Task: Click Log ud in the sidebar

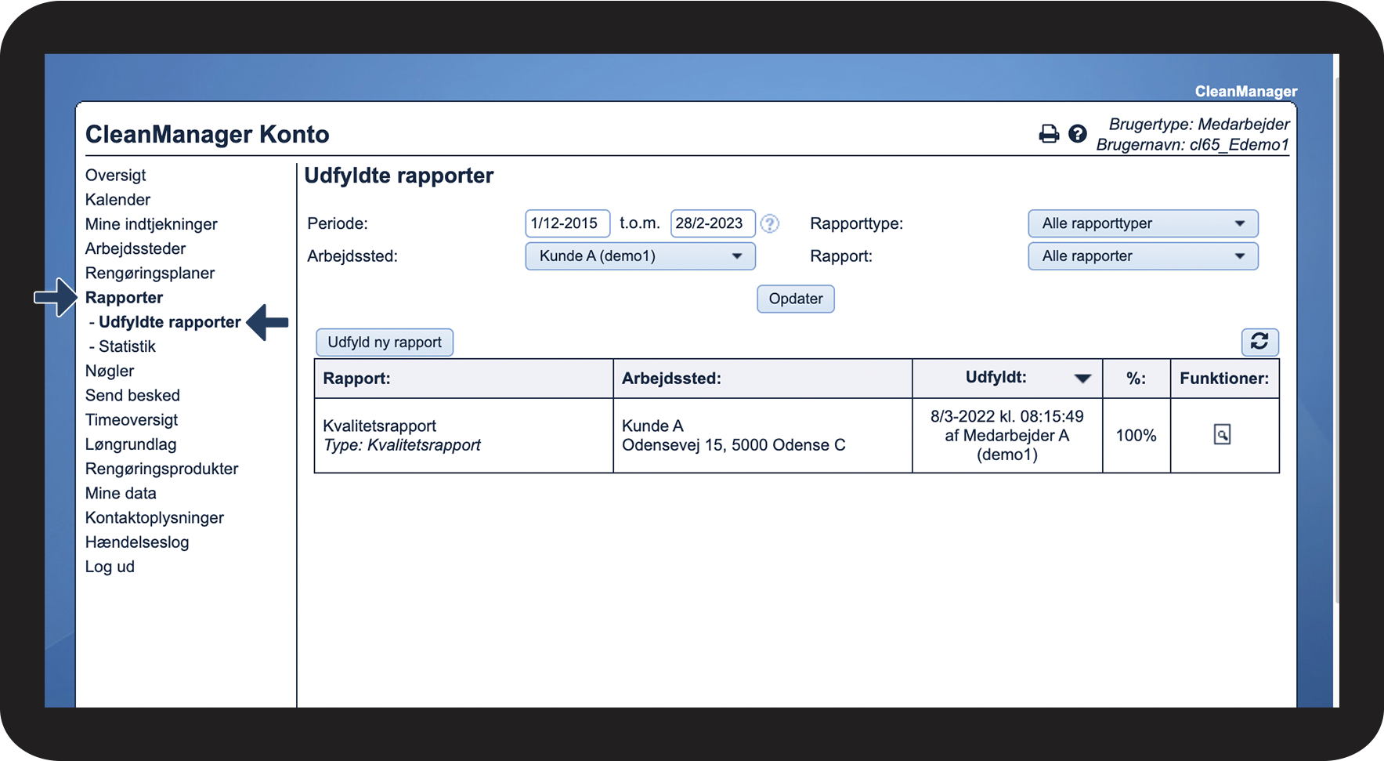Action: pyautogui.click(x=110, y=567)
